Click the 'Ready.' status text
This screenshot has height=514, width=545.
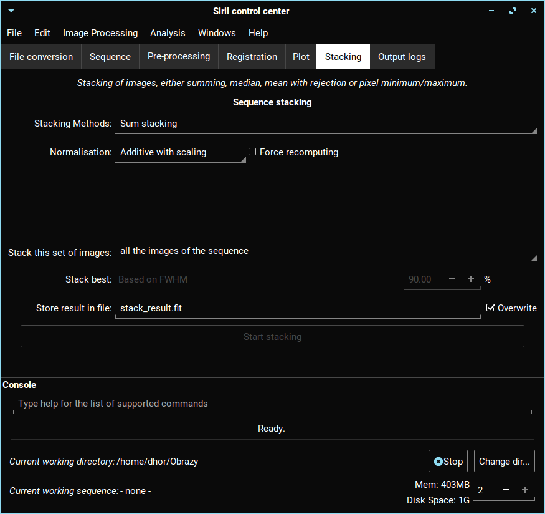click(272, 429)
